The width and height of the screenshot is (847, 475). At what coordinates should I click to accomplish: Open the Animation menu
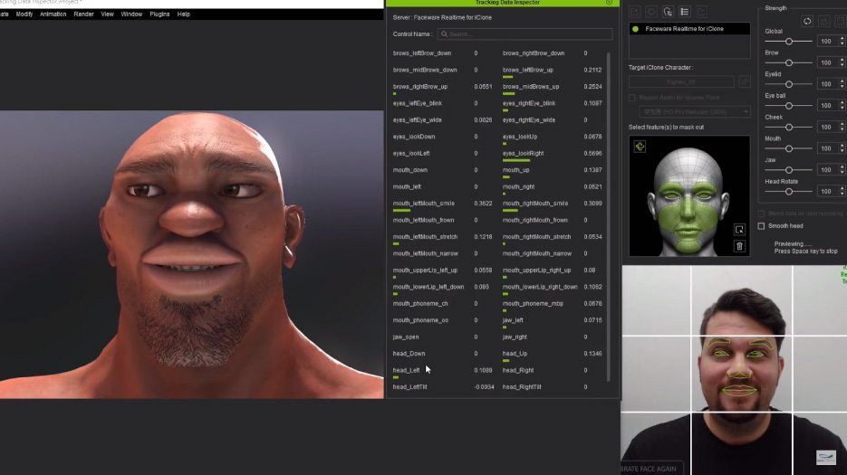[x=53, y=14]
